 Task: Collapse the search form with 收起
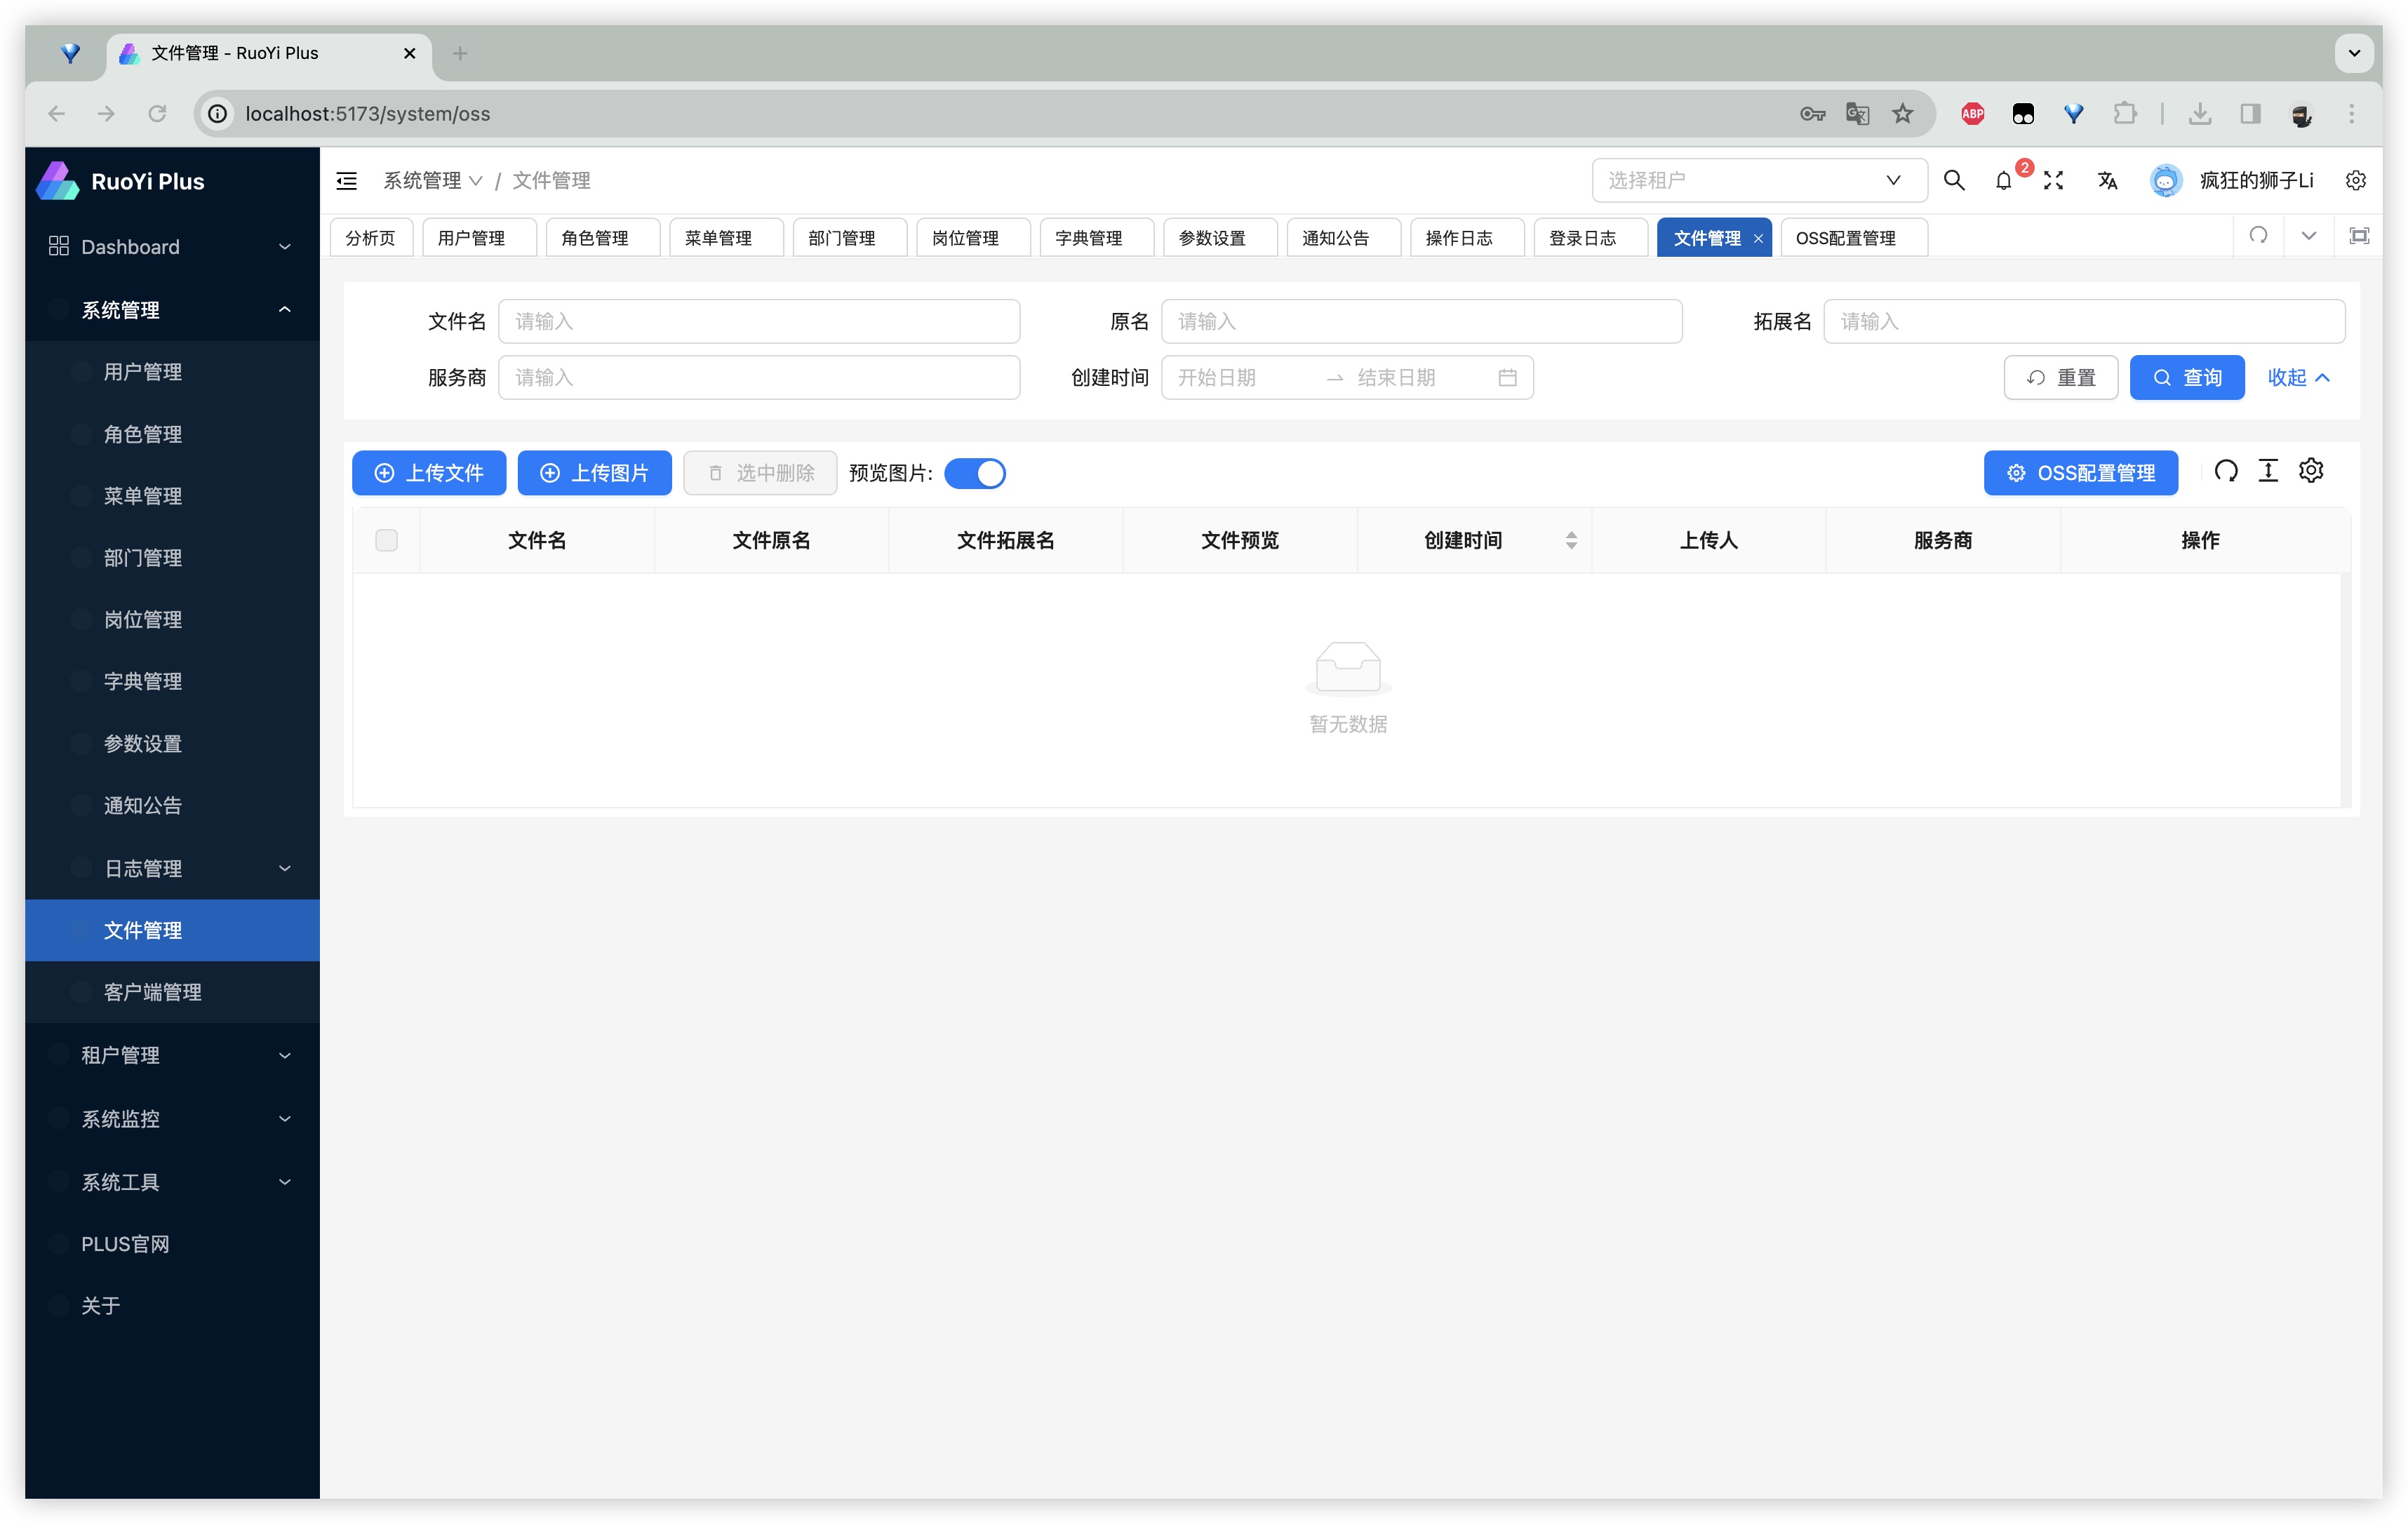pos(2297,378)
